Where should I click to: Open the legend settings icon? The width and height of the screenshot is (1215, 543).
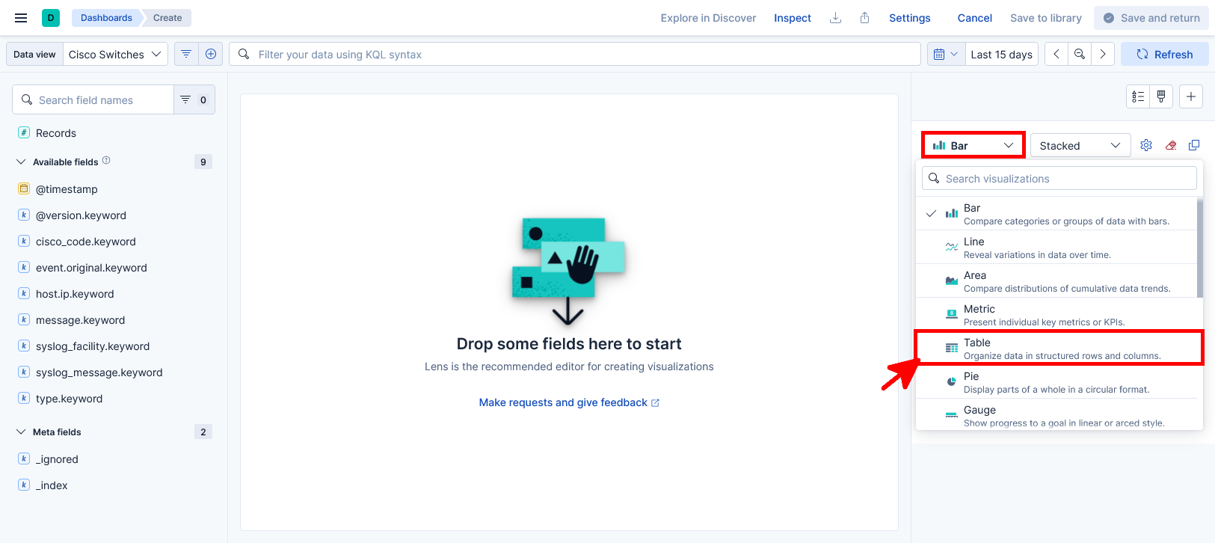click(1138, 96)
